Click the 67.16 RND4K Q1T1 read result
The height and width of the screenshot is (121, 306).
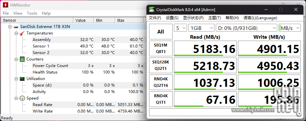click(x=205, y=99)
